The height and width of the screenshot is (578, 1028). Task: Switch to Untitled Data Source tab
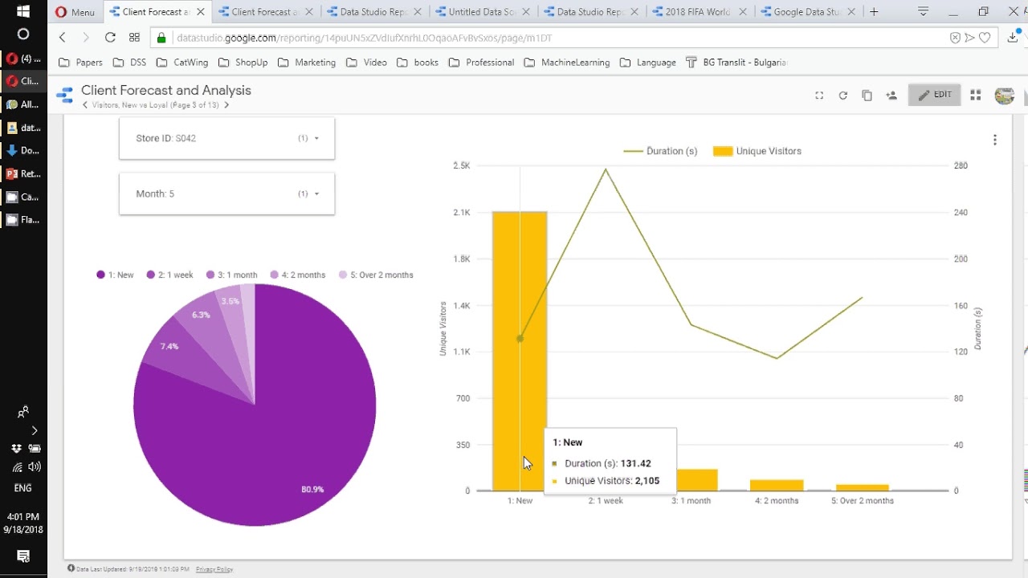pyautogui.click(x=482, y=12)
